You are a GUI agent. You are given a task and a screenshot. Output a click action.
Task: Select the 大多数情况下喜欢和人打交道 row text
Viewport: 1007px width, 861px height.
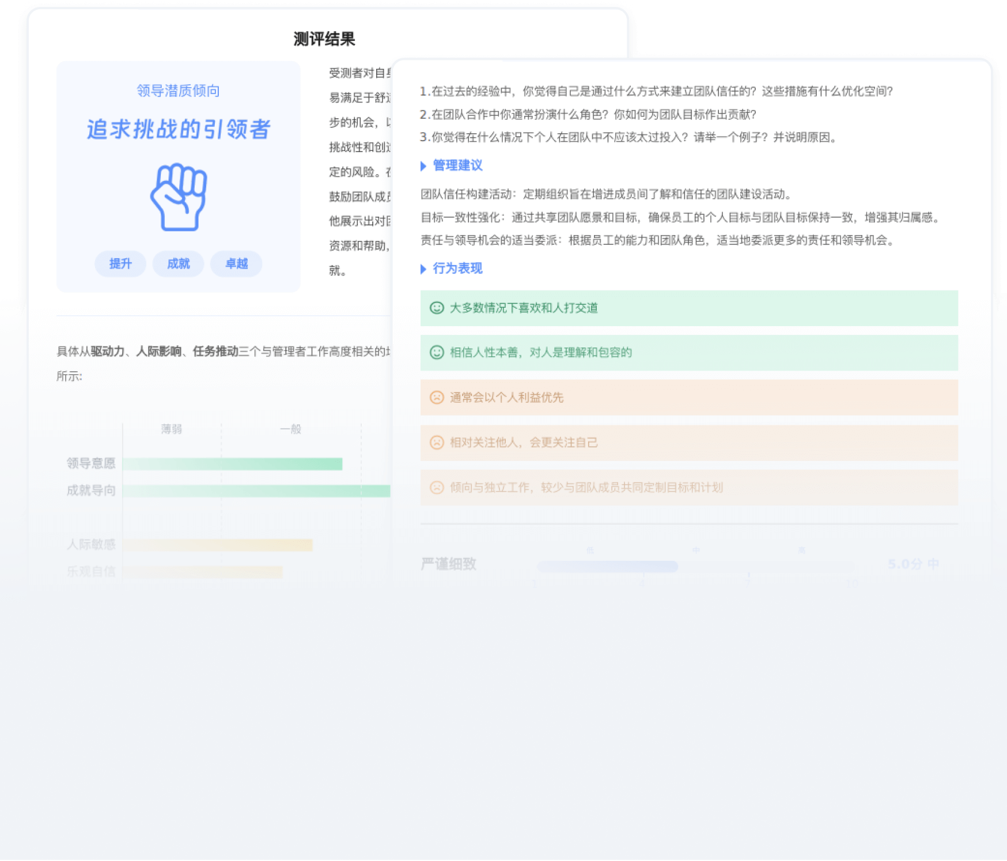524,308
